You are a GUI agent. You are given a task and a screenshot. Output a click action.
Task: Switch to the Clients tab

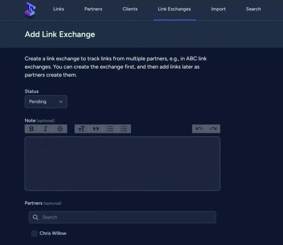(130, 9)
